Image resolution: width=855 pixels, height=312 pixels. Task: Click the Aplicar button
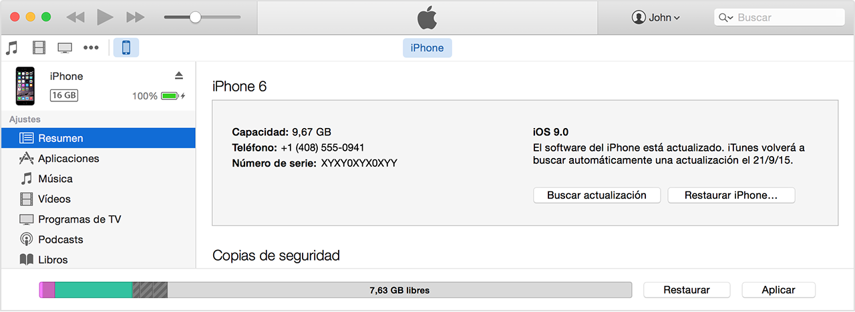tap(779, 290)
